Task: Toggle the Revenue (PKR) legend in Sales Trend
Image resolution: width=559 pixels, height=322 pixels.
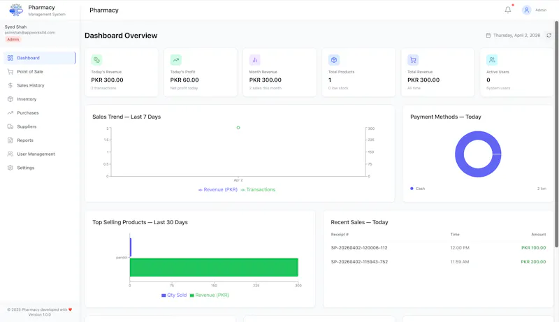Action: click(x=218, y=189)
